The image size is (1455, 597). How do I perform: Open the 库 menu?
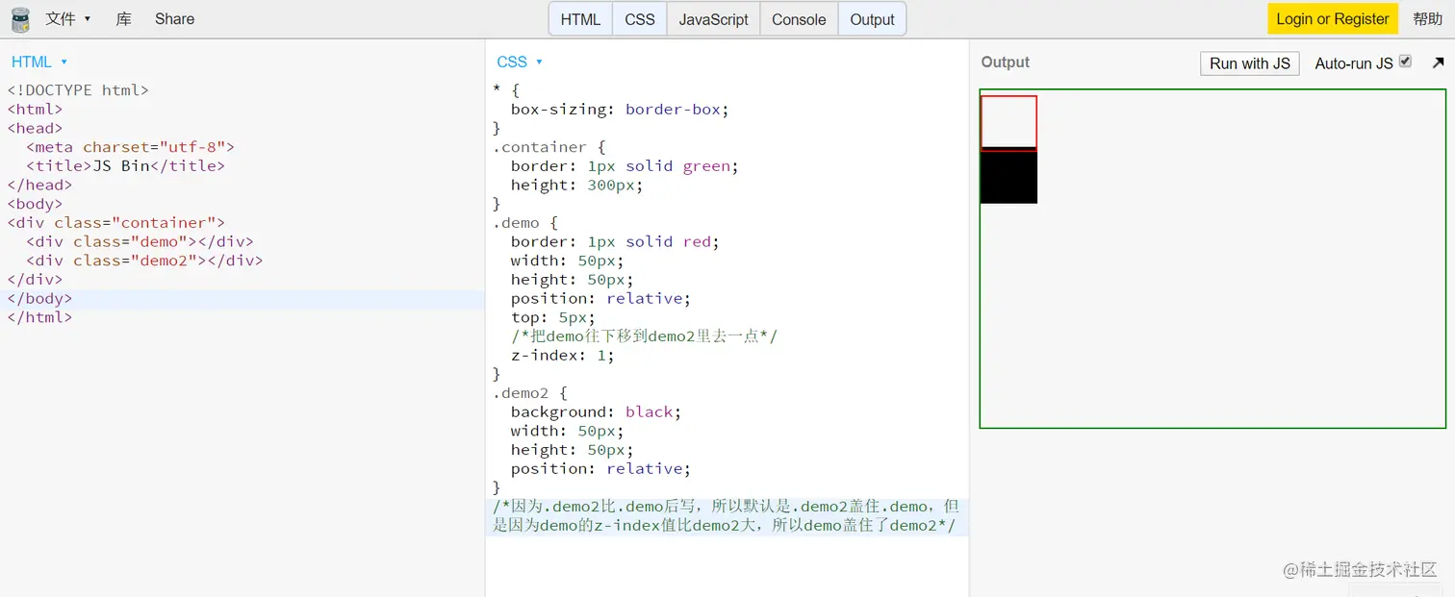pos(124,19)
